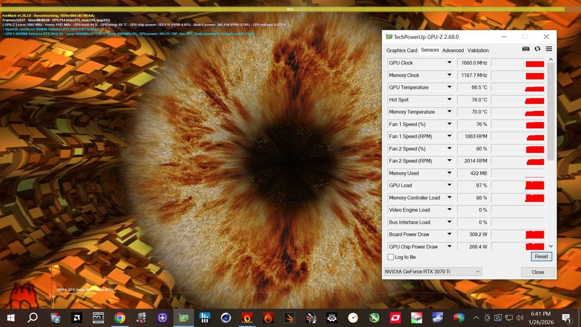Switch to the Advanced tab
This screenshot has width=581, height=327.
coord(453,51)
